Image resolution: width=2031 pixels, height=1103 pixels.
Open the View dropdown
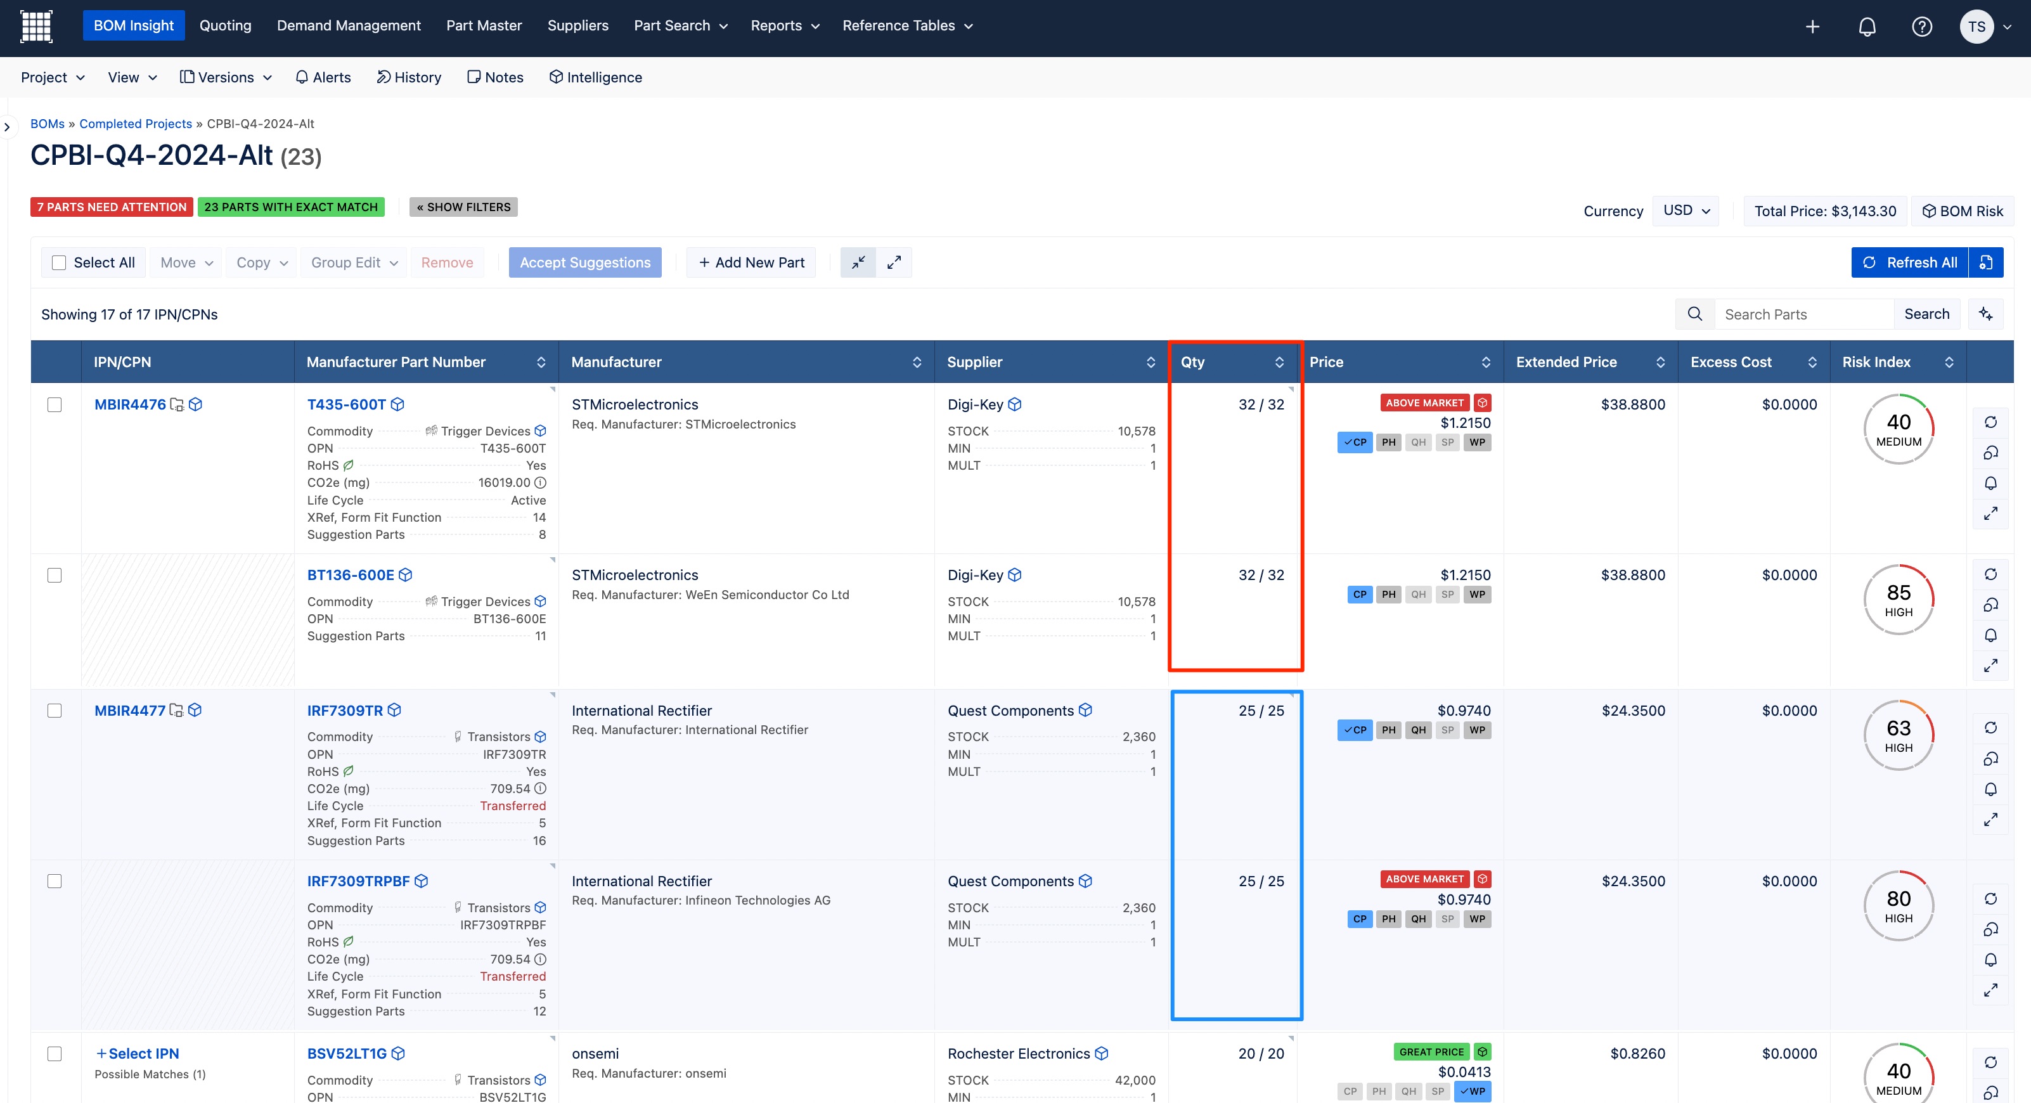pyautogui.click(x=132, y=77)
